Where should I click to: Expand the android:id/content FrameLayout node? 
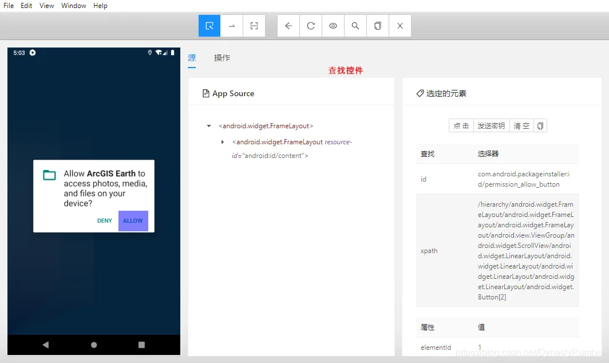(223, 142)
